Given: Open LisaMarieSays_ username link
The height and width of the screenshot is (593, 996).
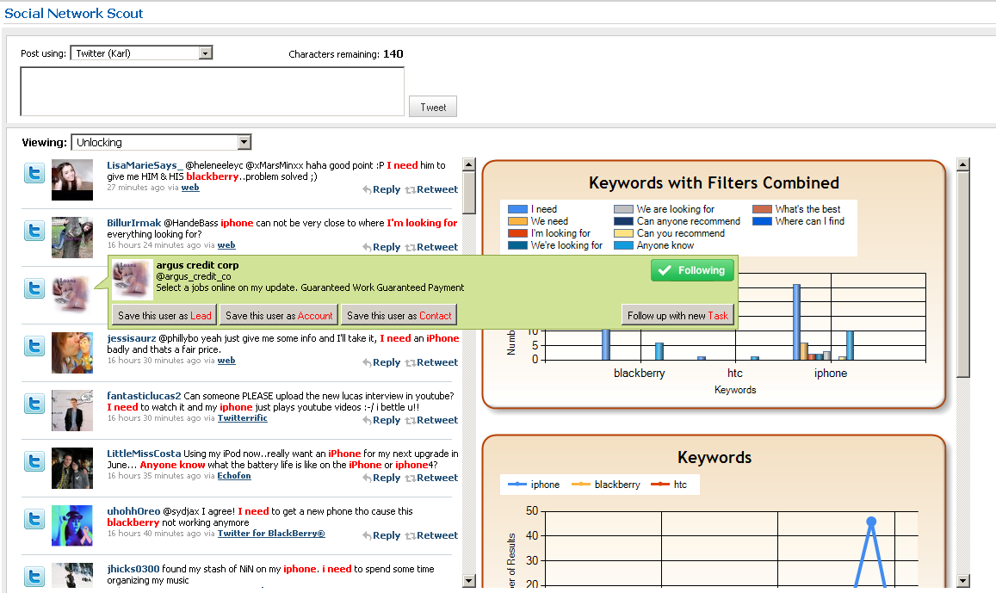Looking at the screenshot, I should tap(145, 165).
